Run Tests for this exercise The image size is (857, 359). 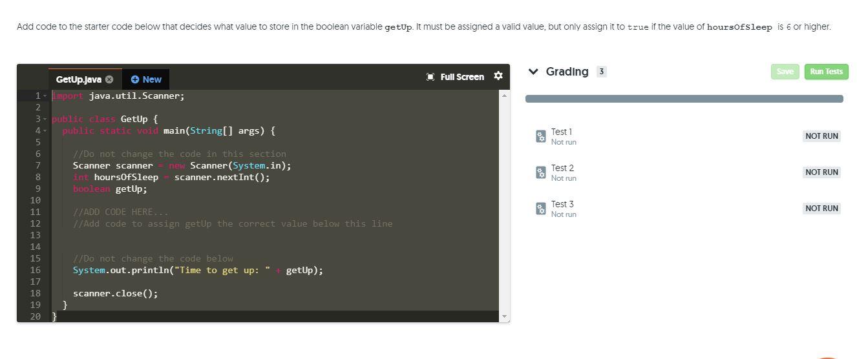click(x=826, y=72)
